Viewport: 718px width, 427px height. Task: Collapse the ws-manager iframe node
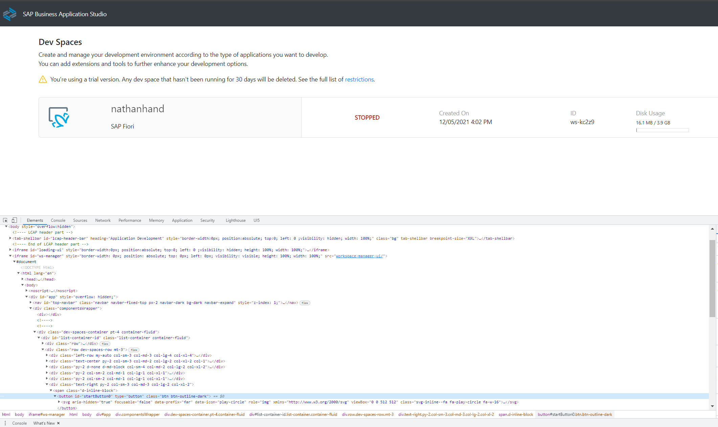pyautogui.click(x=10, y=256)
